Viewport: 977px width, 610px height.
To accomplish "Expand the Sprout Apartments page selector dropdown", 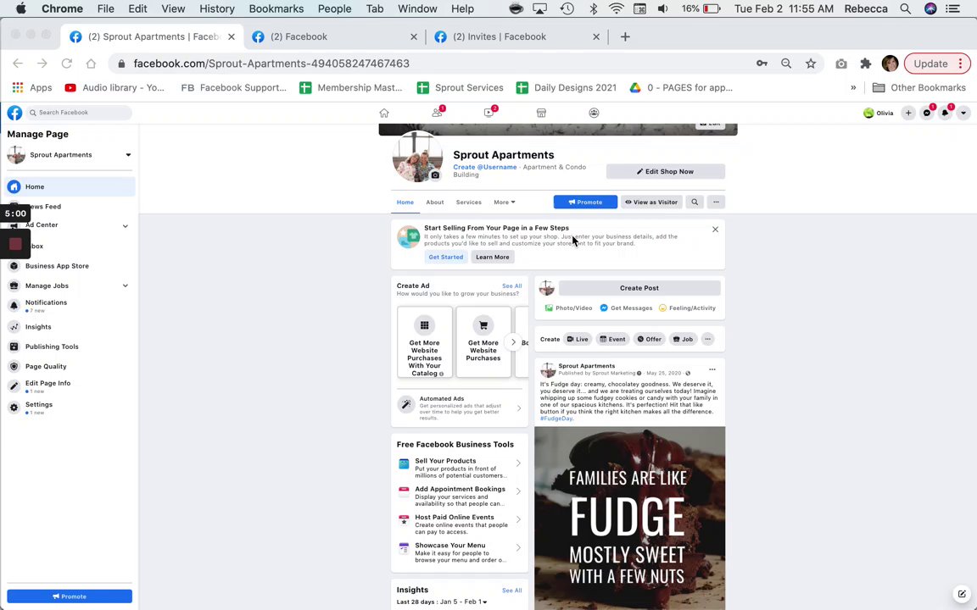I will 128,155.
